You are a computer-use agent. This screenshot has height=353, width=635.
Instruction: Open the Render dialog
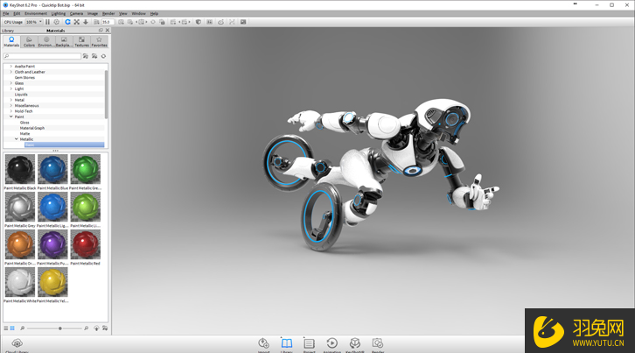coord(378,343)
